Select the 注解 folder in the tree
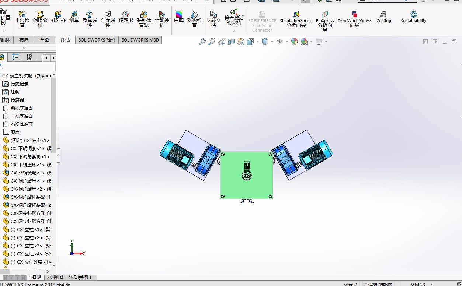Viewport: 462px width, 286px height. [x=15, y=92]
